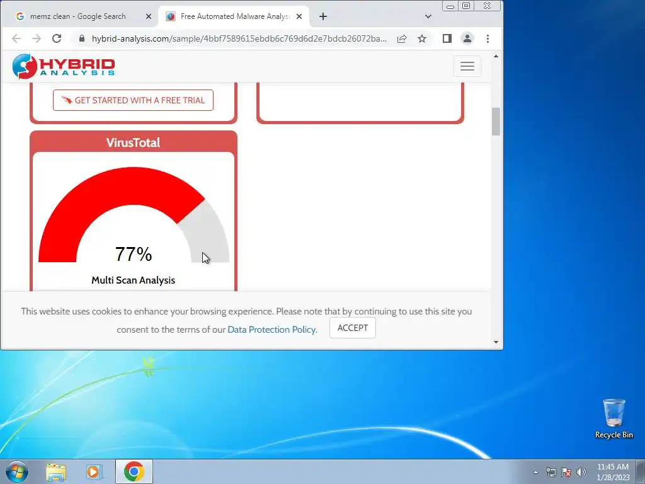Open a new tab with the plus button
Viewport: 645px width, 484px height.
(x=323, y=16)
